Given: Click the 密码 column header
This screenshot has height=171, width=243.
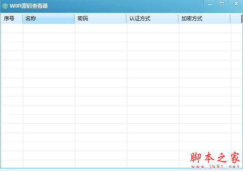Looking at the screenshot, I should click(x=100, y=19).
